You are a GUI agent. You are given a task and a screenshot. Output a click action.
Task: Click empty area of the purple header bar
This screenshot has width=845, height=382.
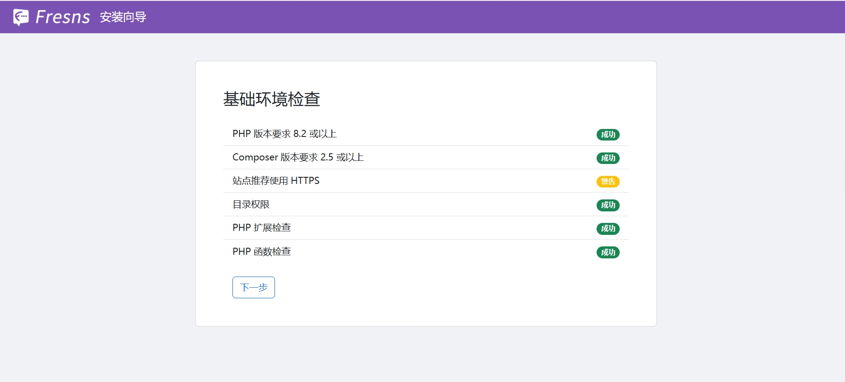click(488, 17)
